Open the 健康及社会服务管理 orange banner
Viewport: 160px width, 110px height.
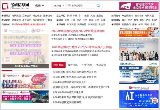click(x=139, y=32)
